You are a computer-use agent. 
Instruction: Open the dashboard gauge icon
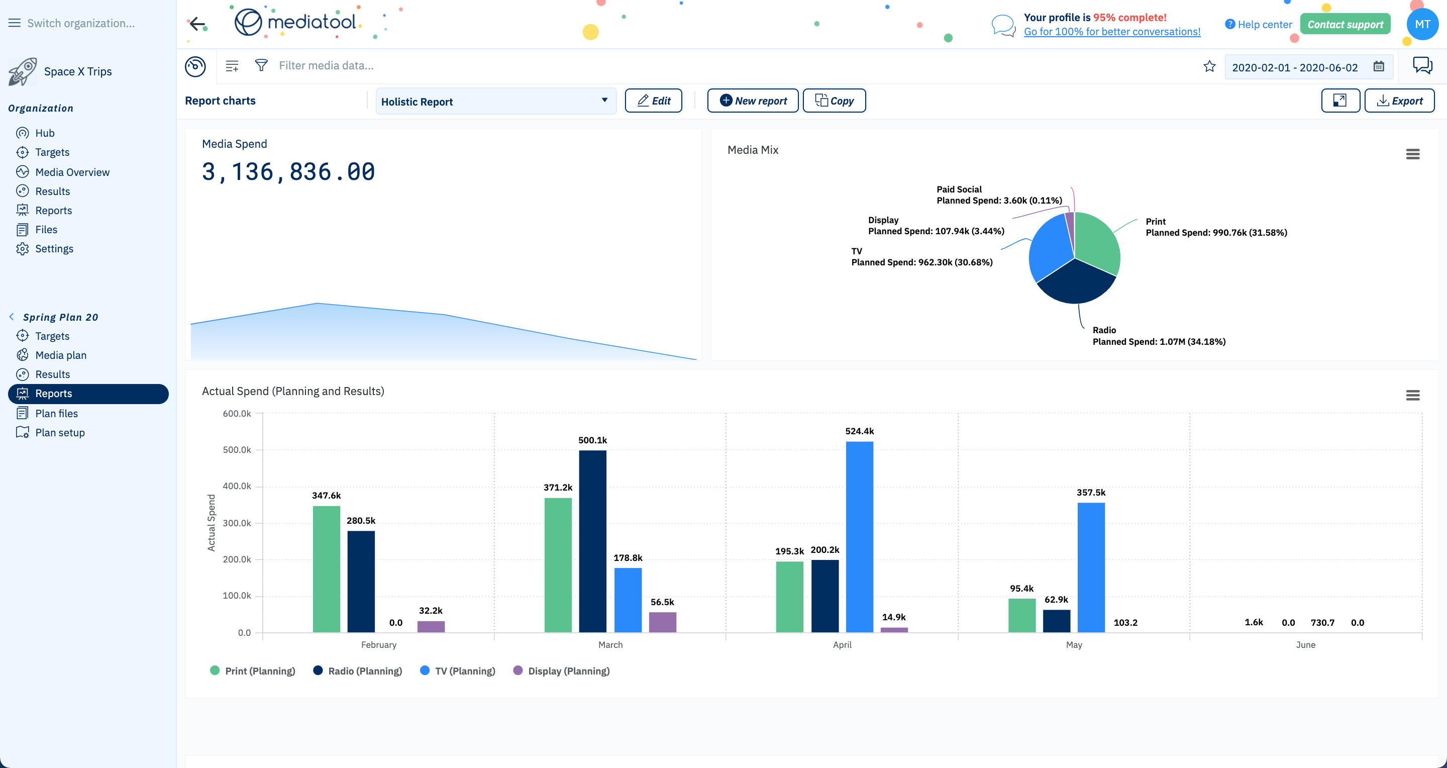pyautogui.click(x=195, y=66)
